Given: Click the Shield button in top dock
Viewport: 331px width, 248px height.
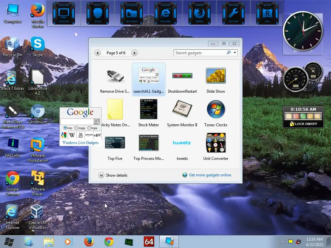Looking at the screenshot, I should [98, 13].
